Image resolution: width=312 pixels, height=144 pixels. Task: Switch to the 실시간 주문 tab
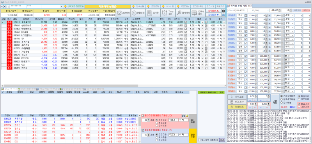[9, 89]
